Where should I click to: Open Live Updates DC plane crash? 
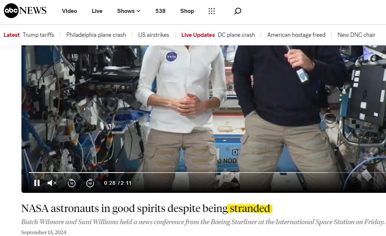click(218, 35)
